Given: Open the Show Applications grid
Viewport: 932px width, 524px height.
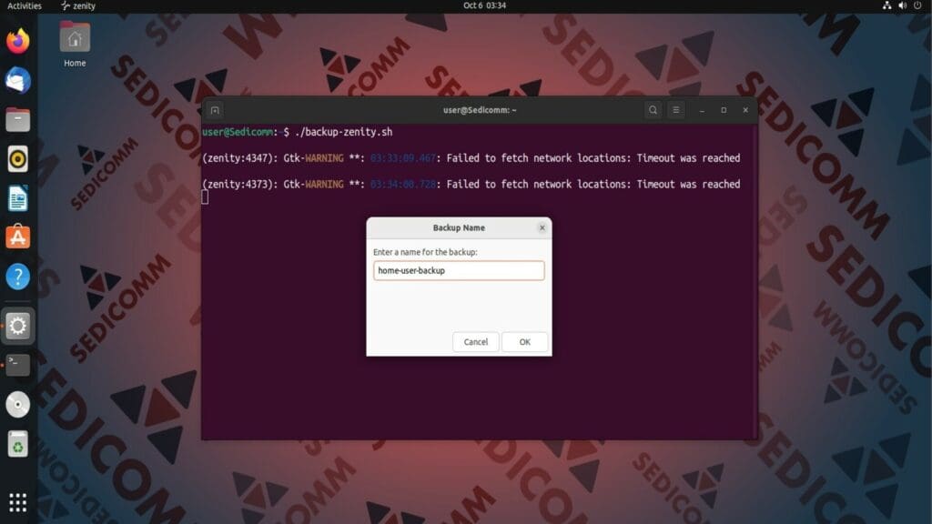Looking at the screenshot, I should (x=17, y=501).
